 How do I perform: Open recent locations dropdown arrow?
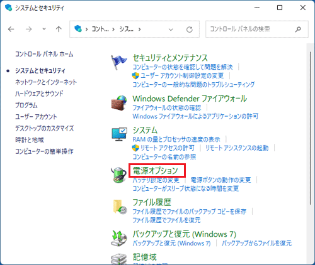click(x=43, y=29)
